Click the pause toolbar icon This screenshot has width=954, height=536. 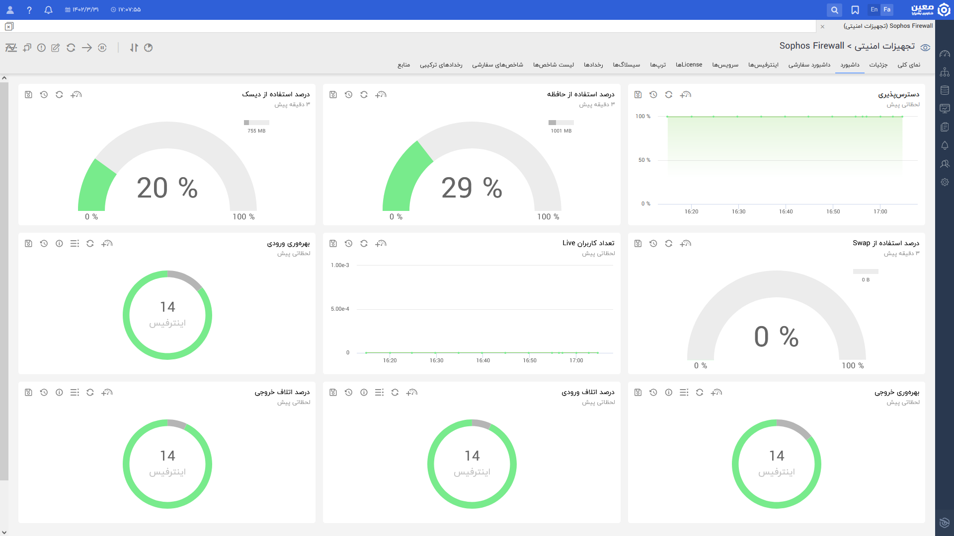coord(102,48)
